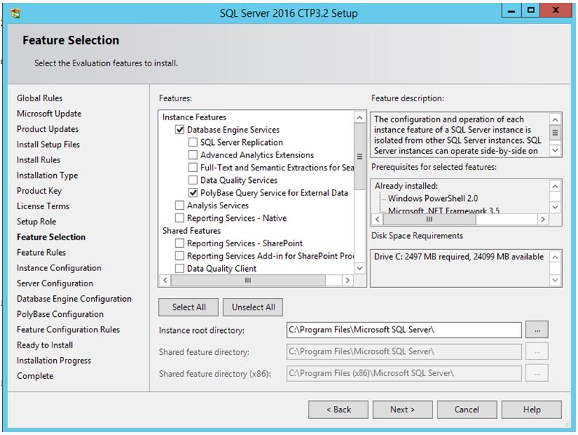578x435 pixels.
Task: Click the SQL Server setup title bar icon
Action: coord(15,13)
